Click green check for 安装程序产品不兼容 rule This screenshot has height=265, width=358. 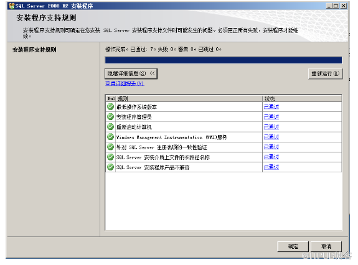coord(110,167)
